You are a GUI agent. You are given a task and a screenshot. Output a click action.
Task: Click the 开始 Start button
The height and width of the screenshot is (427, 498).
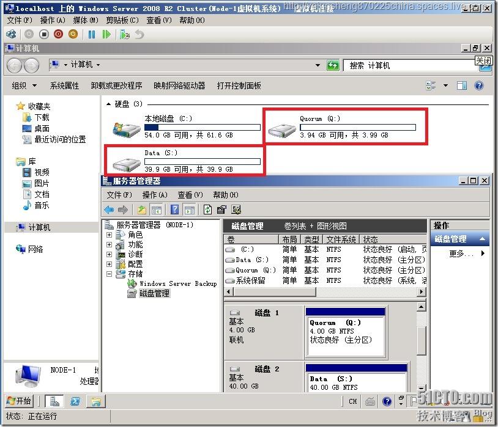tap(19, 401)
